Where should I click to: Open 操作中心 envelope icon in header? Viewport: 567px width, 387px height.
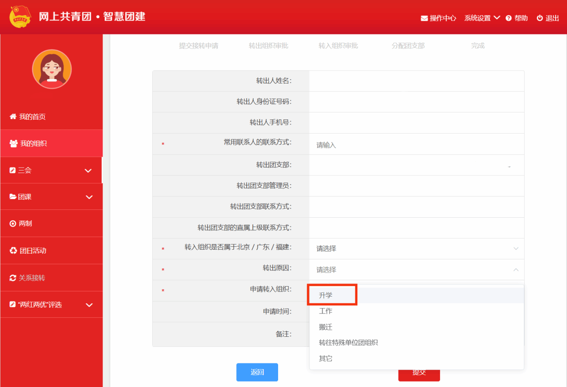pos(424,18)
